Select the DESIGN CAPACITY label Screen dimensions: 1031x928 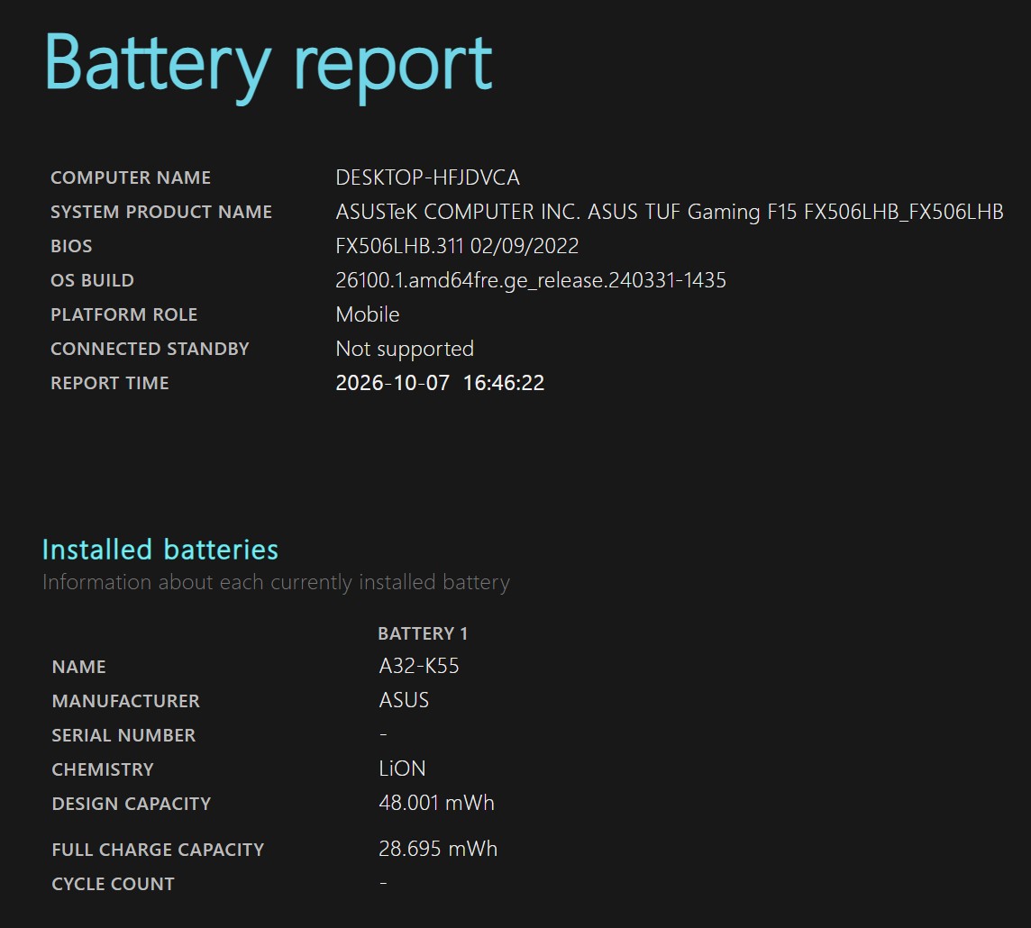pyautogui.click(x=132, y=803)
